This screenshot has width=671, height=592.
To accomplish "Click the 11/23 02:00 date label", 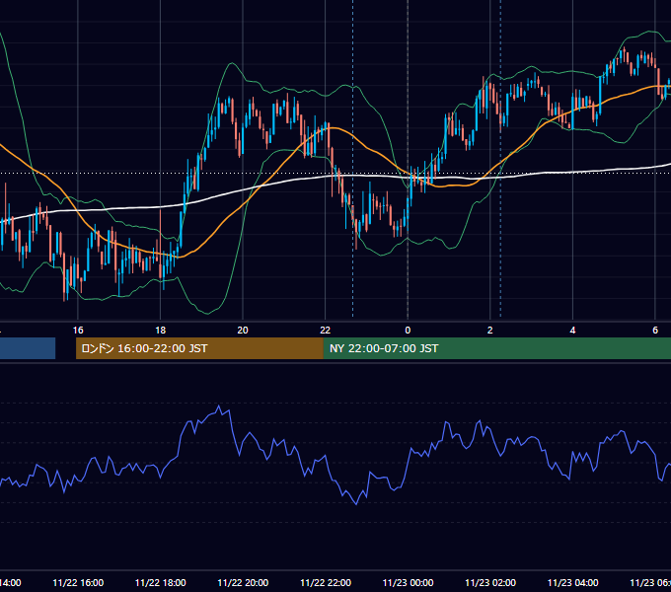I will pos(490,582).
